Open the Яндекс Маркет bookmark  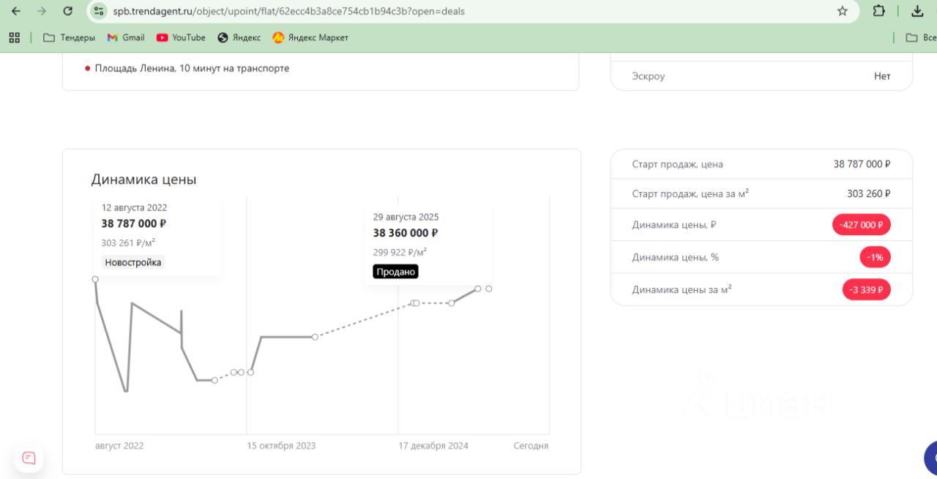pos(310,37)
